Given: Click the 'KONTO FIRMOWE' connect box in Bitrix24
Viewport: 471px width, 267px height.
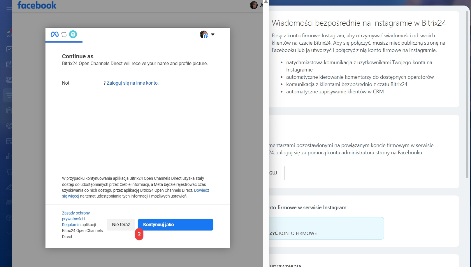Looking at the screenshot, I should coord(326,228).
